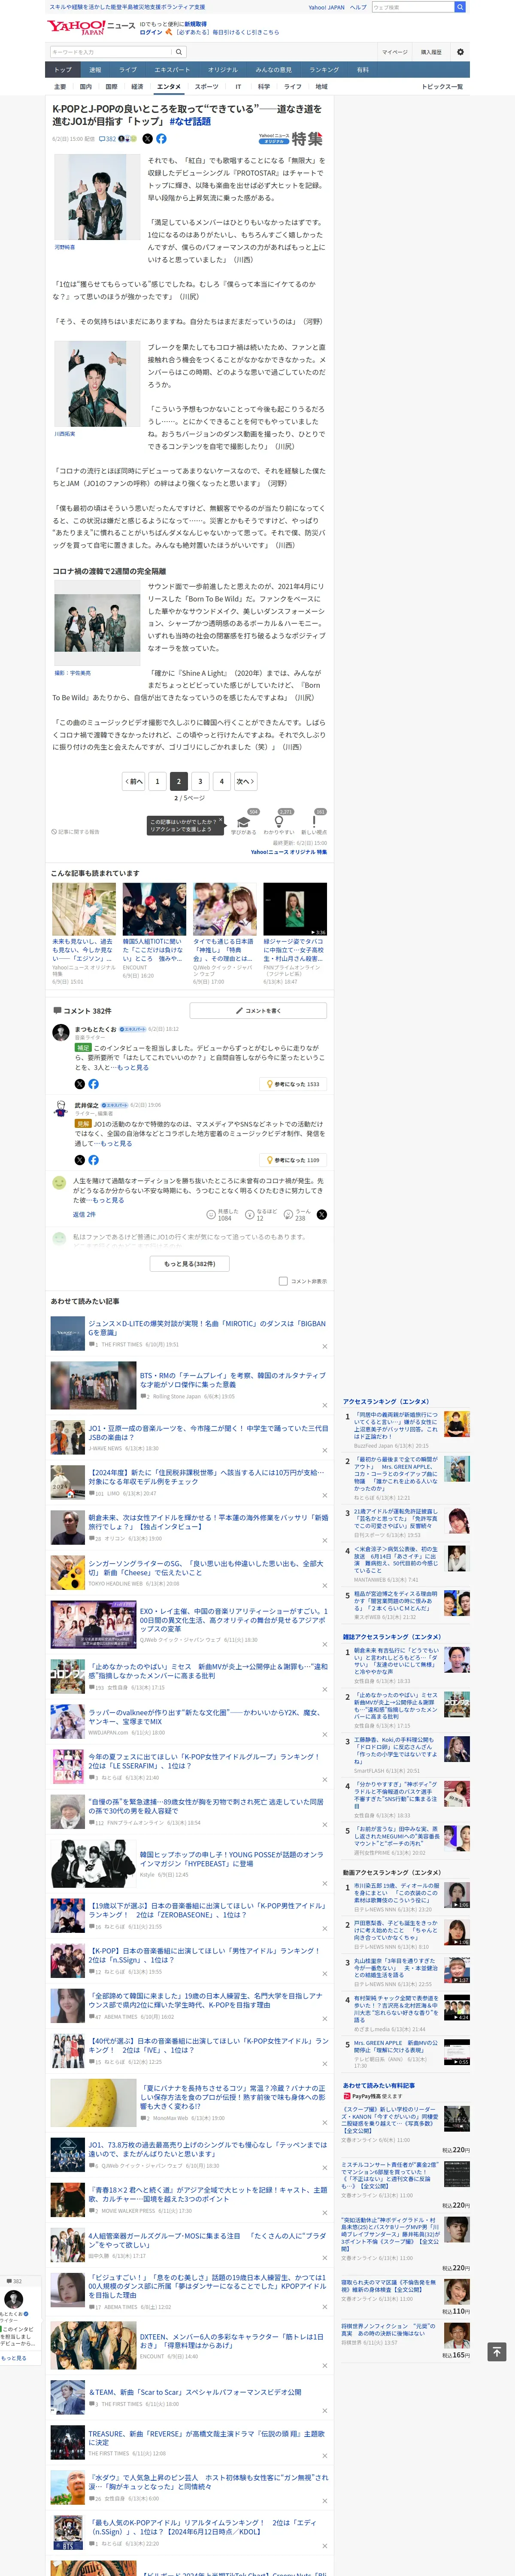This screenshot has height=2576, width=515.
Task: Click the back-to-top arrow button
Action: (x=496, y=2352)
